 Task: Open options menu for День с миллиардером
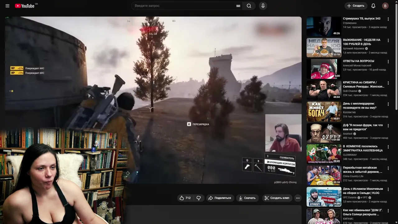click(x=388, y=104)
